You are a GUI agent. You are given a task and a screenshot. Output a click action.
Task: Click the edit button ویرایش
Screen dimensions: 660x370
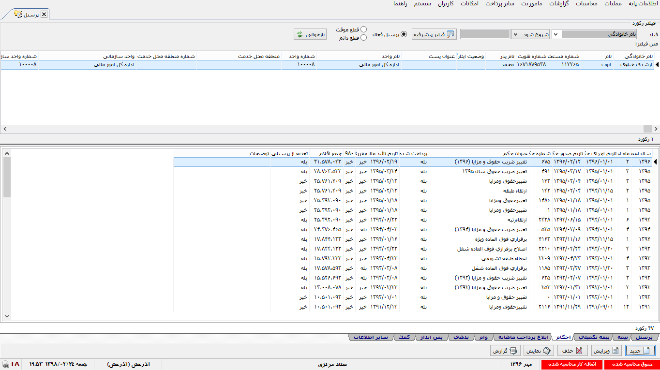tap(606, 351)
